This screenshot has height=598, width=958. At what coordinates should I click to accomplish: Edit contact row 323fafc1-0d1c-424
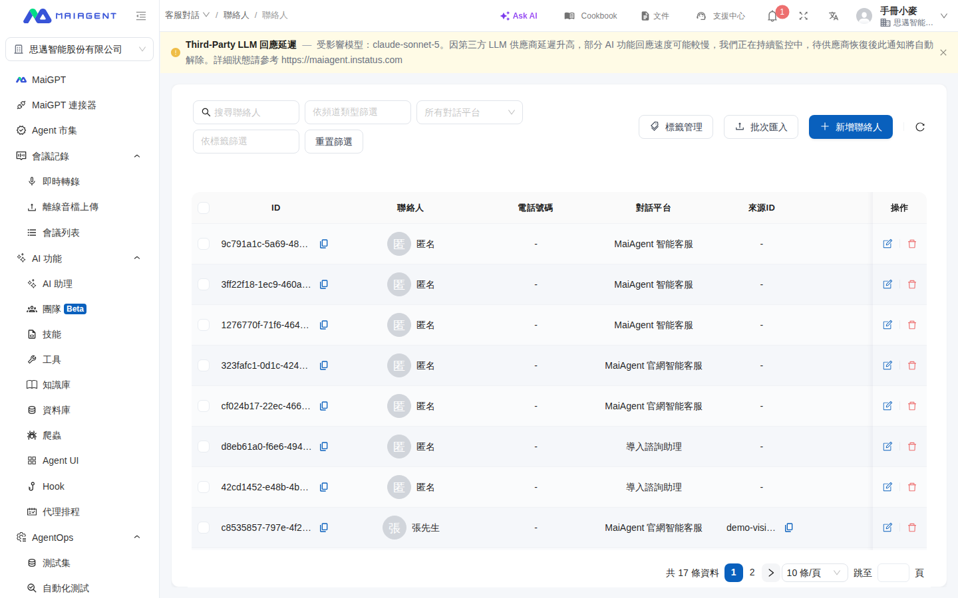tap(887, 365)
